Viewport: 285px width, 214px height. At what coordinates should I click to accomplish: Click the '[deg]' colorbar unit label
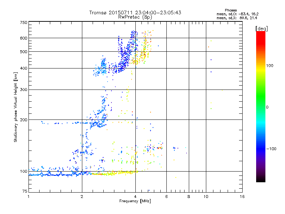(261, 29)
